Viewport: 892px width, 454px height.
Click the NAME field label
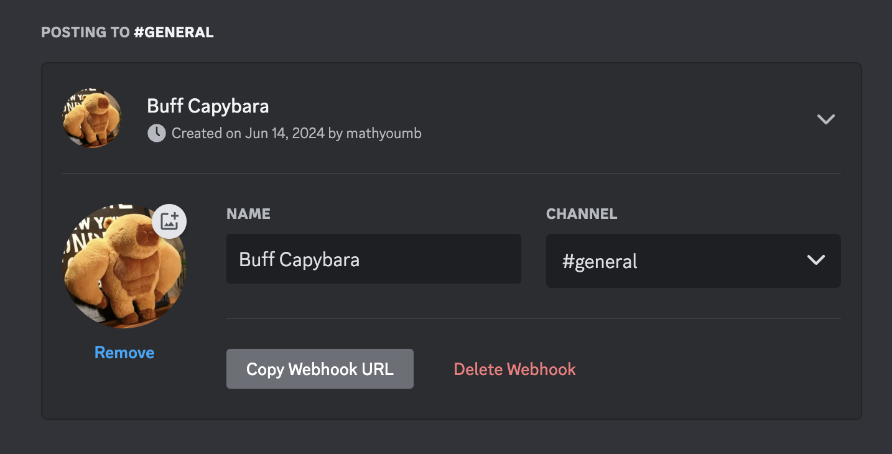point(248,214)
